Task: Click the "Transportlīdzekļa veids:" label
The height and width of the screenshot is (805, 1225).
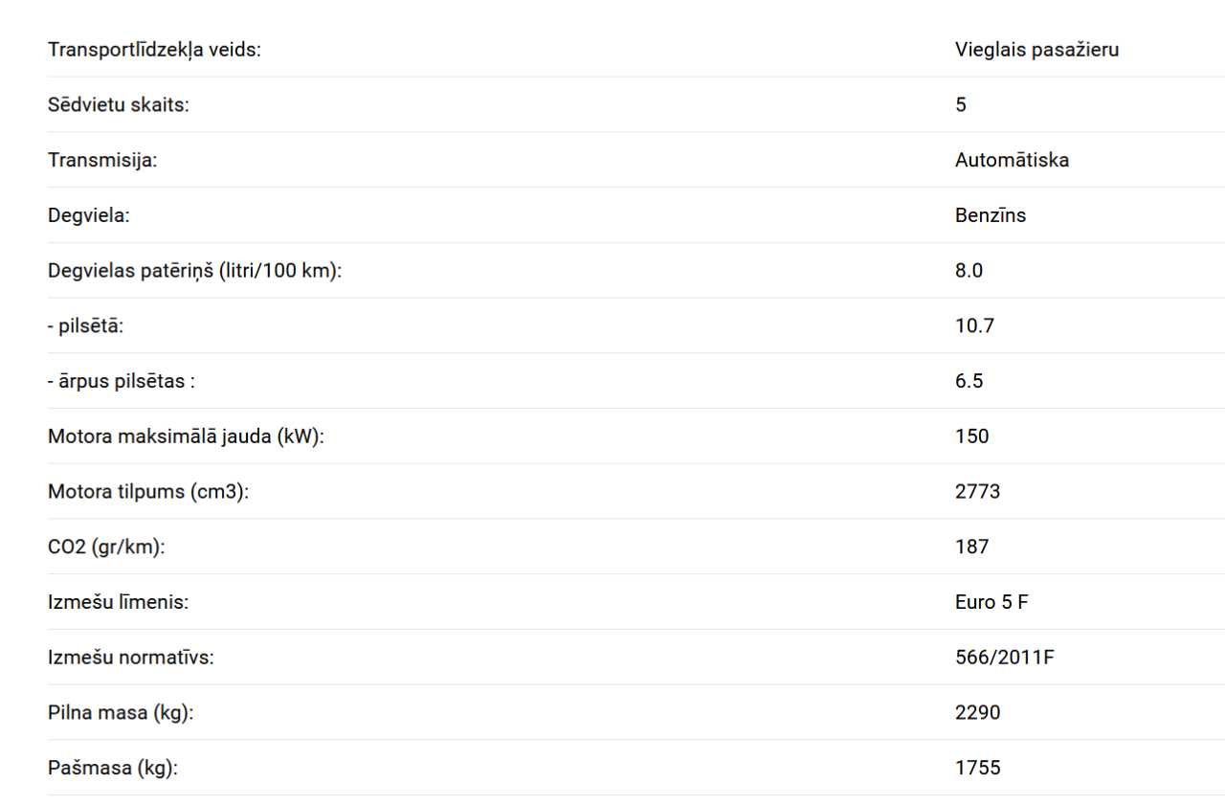Action: coord(154,50)
